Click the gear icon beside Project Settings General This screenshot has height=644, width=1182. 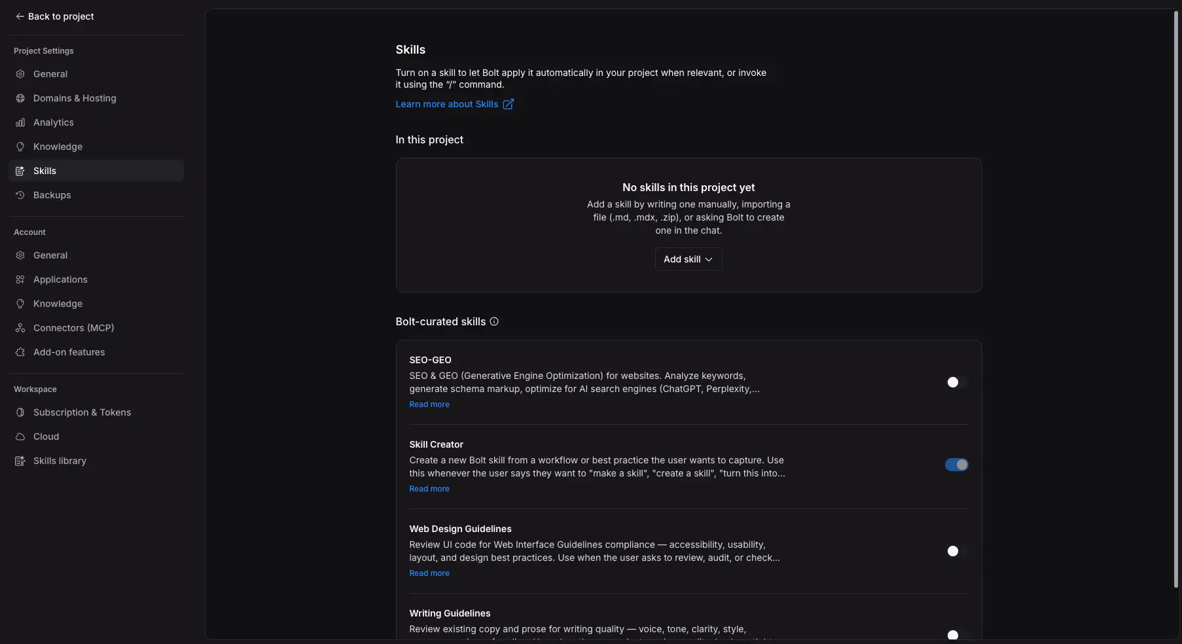tap(20, 74)
